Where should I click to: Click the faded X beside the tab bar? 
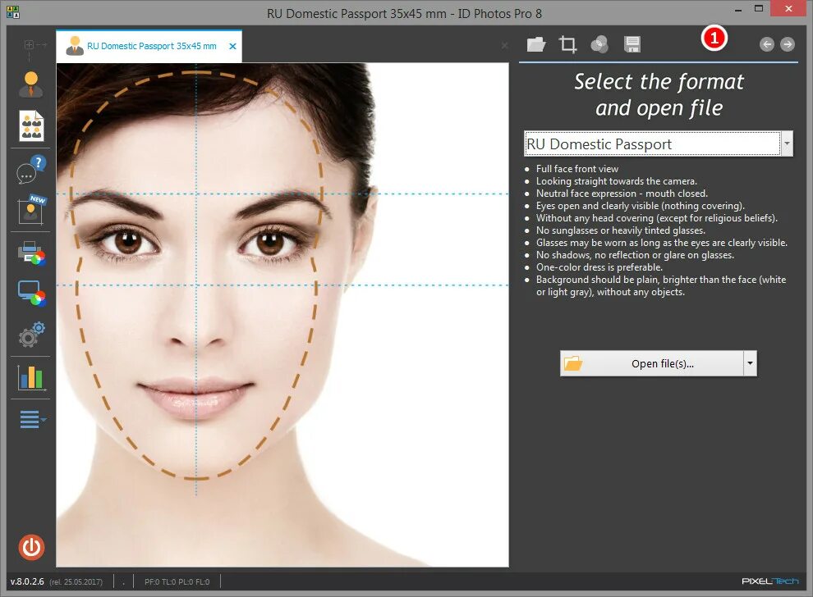click(504, 46)
